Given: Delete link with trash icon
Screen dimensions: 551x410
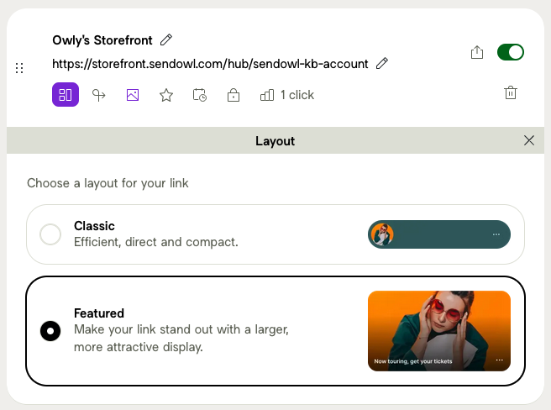Looking at the screenshot, I should point(511,93).
